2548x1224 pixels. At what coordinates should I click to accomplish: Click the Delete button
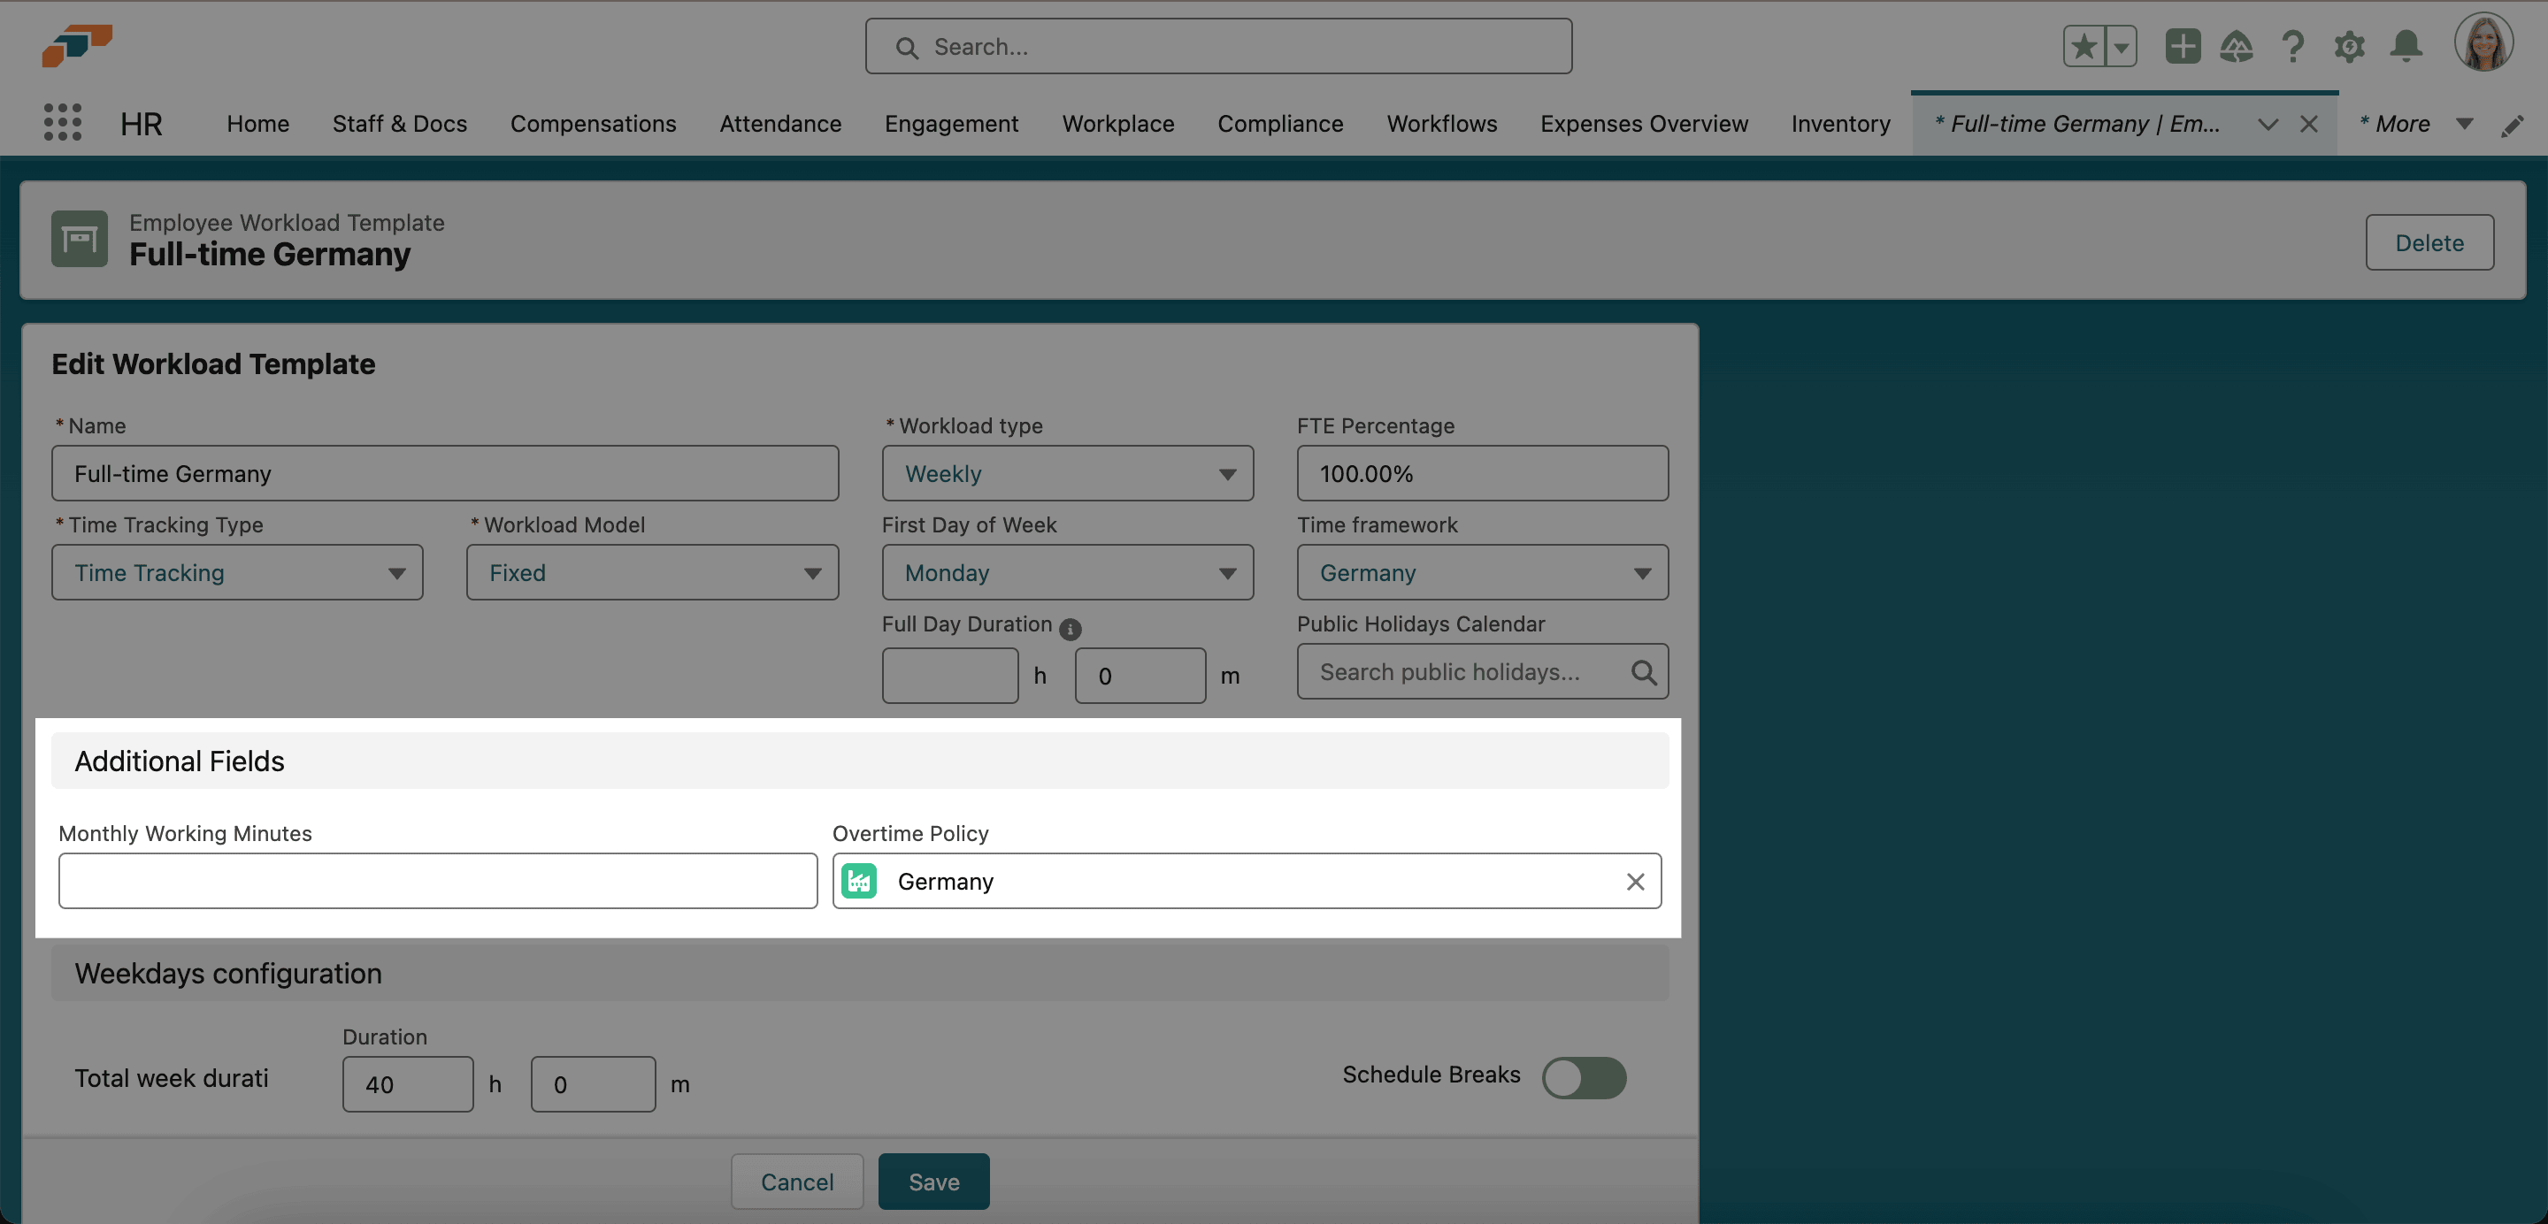coord(2429,242)
